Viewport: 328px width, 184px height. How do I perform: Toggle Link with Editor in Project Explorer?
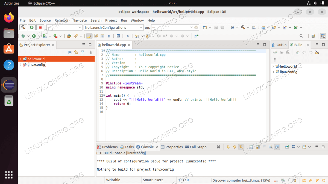(x=76, y=52)
